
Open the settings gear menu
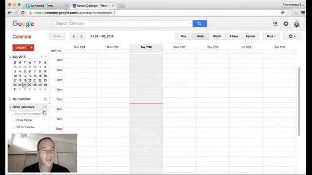(x=292, y=36)
